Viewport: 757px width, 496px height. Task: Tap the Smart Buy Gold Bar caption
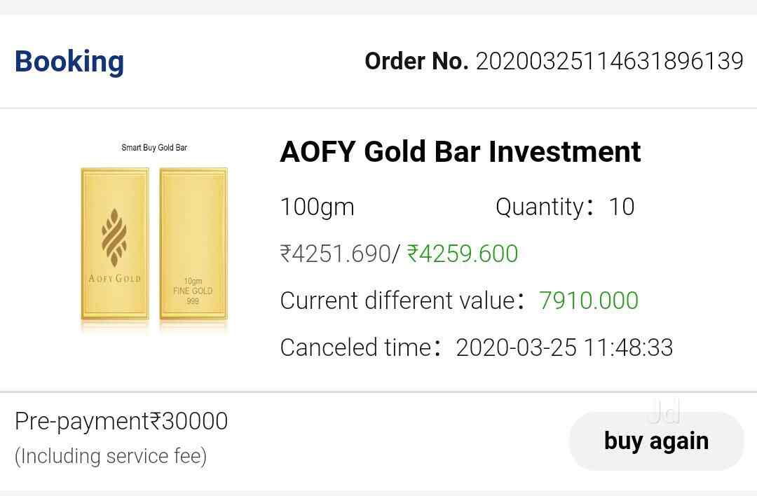154,148
